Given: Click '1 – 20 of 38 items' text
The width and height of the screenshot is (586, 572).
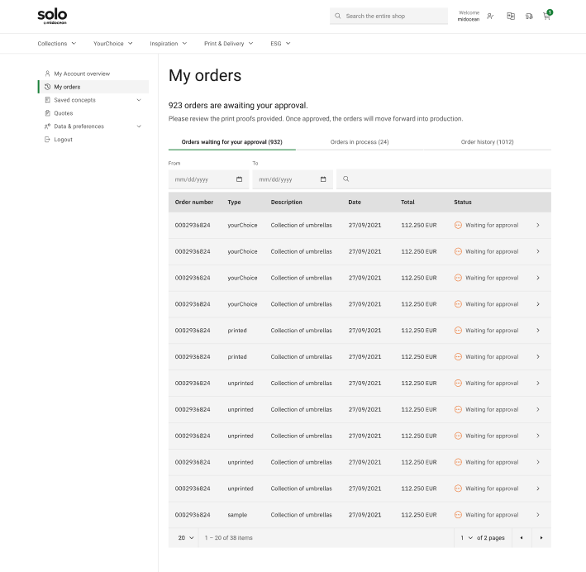Looking at the screenshot, I should tap(229, 537).
